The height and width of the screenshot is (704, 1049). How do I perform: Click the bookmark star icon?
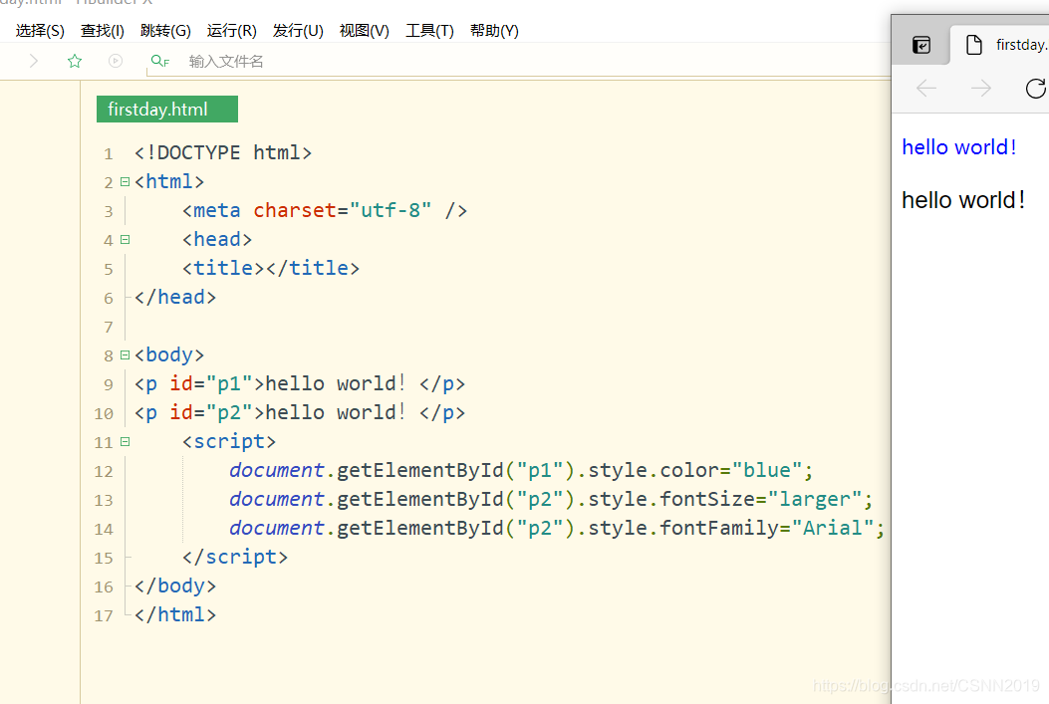75,62
